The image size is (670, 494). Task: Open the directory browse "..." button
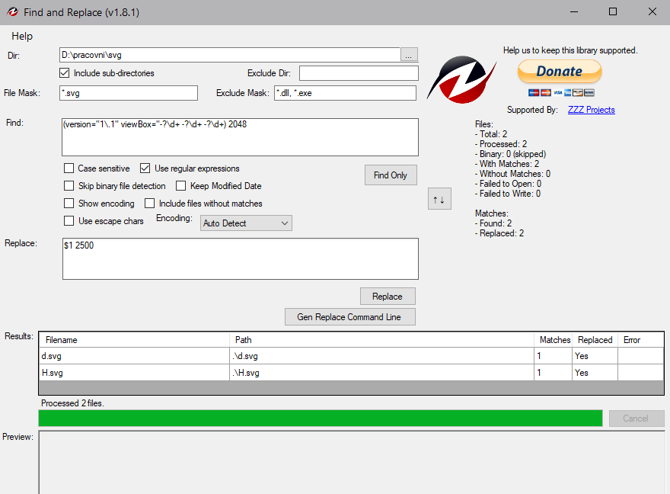coord(409,55)
